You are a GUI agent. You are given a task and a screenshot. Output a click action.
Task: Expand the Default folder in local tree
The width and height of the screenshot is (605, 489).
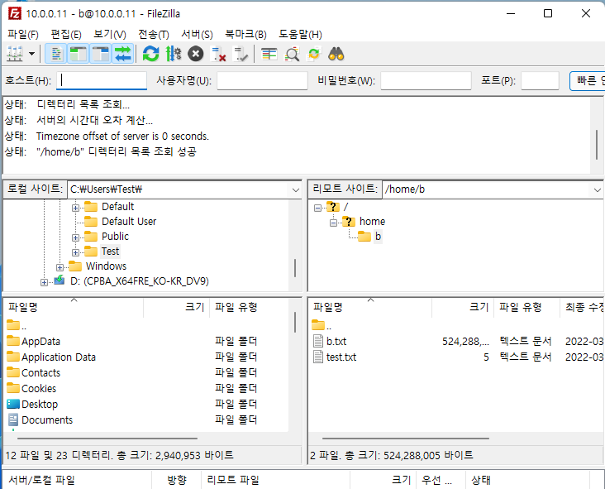[76, 208]
